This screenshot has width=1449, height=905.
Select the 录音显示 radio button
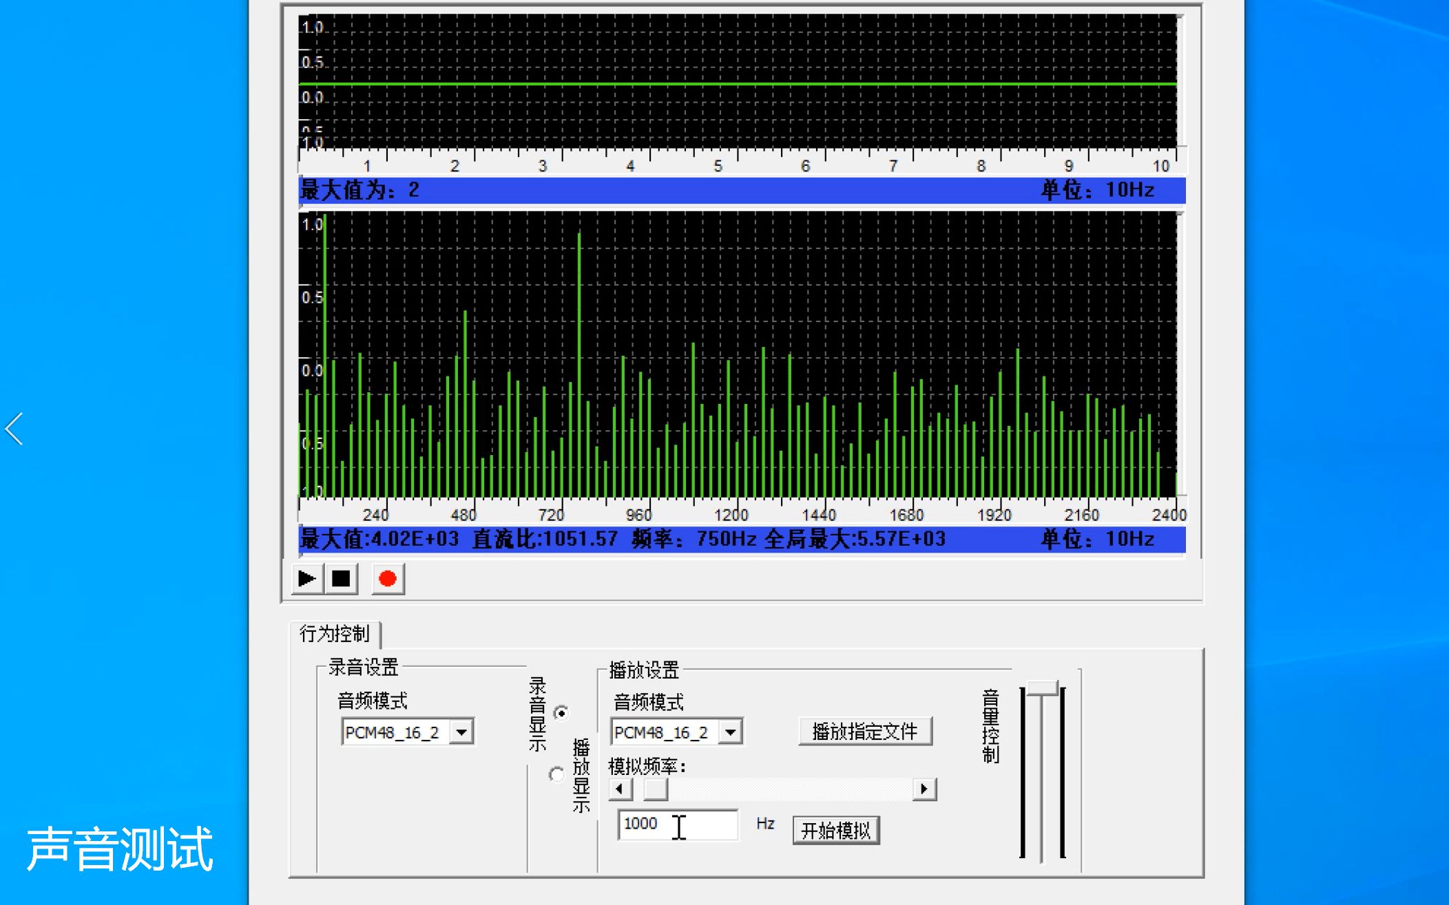pyautogui.click(x=561, y=713)
